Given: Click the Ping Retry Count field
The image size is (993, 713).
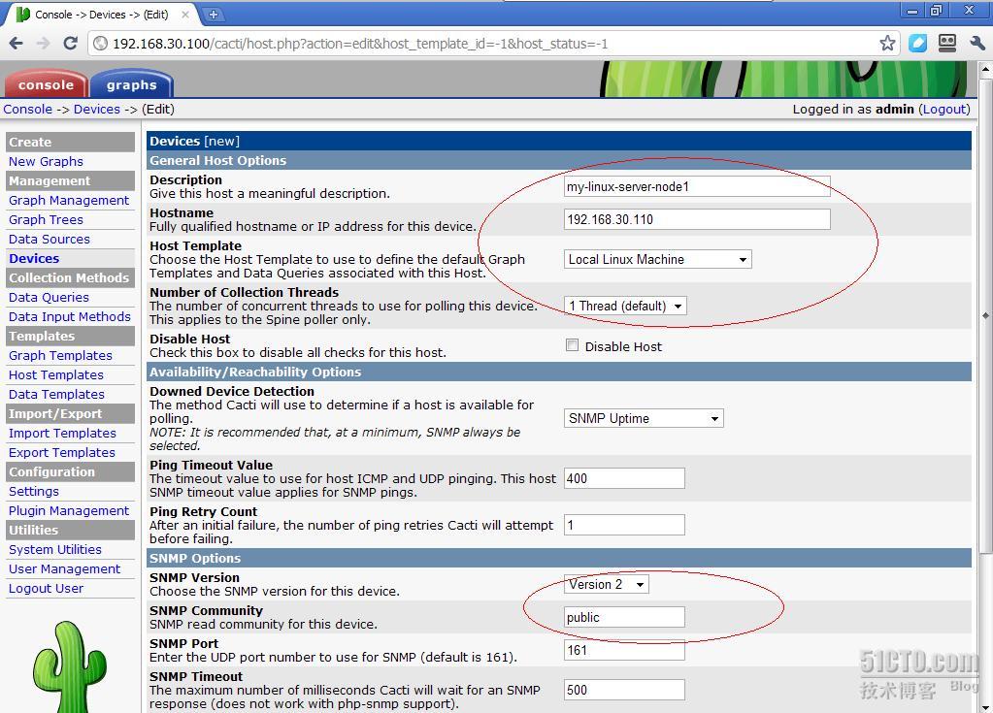Looking at the screenshot, I should click(x=624, y=525).
